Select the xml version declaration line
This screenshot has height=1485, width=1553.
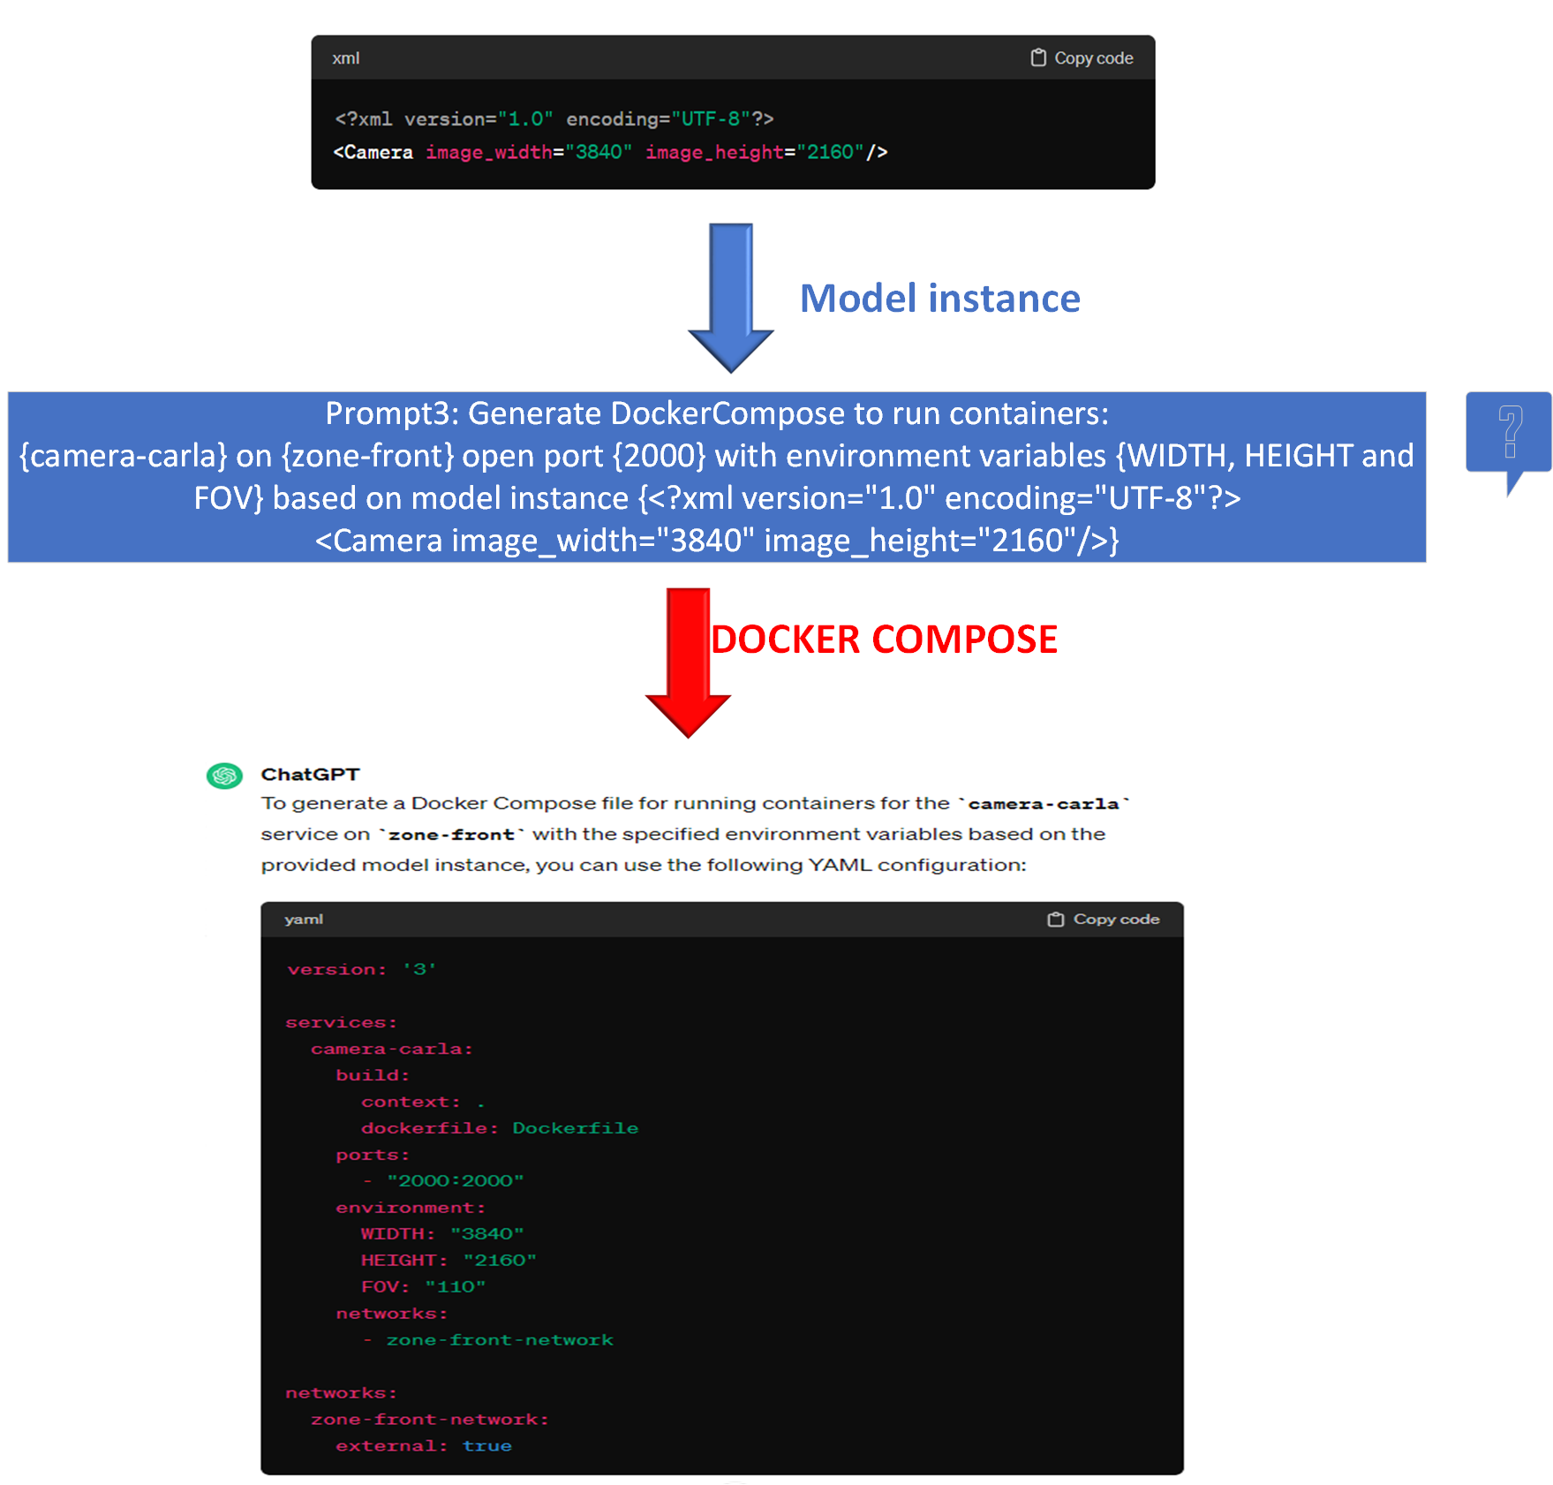554,119
